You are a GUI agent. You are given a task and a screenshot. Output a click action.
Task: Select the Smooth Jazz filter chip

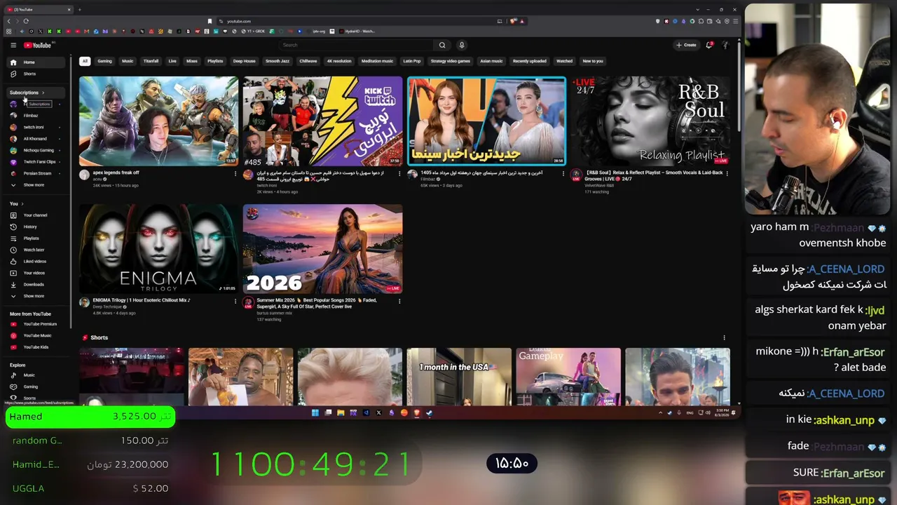pos(278,61)
